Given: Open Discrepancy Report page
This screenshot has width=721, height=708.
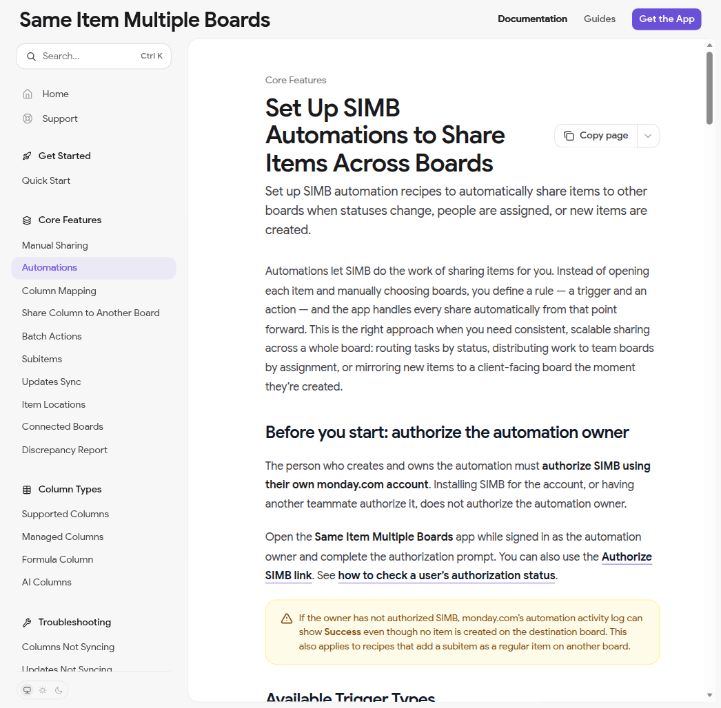Looking at the screenshot, I should point(64,450).
